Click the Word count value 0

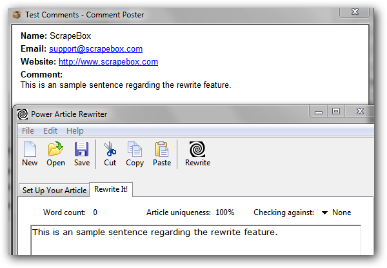[95, 212]
